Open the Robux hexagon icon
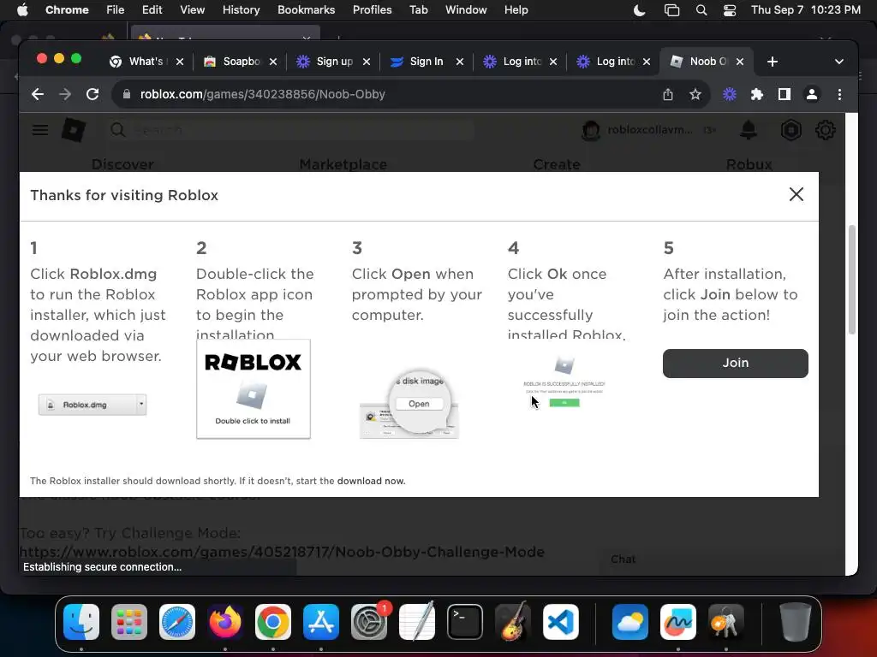 tap(790, 130)
